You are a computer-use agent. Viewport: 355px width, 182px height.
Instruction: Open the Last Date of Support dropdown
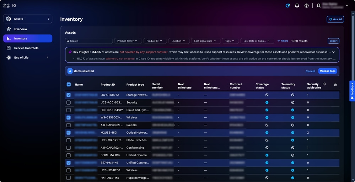click(x=257, y=41)
